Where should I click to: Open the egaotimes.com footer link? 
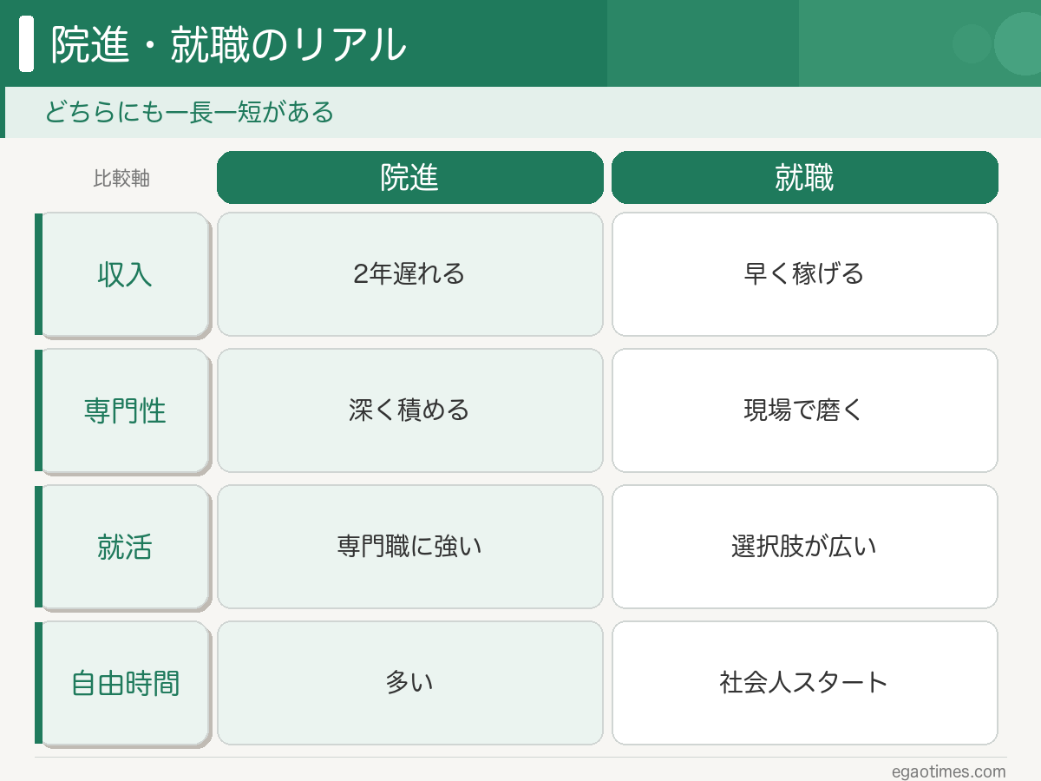click(x=949, y=771)
